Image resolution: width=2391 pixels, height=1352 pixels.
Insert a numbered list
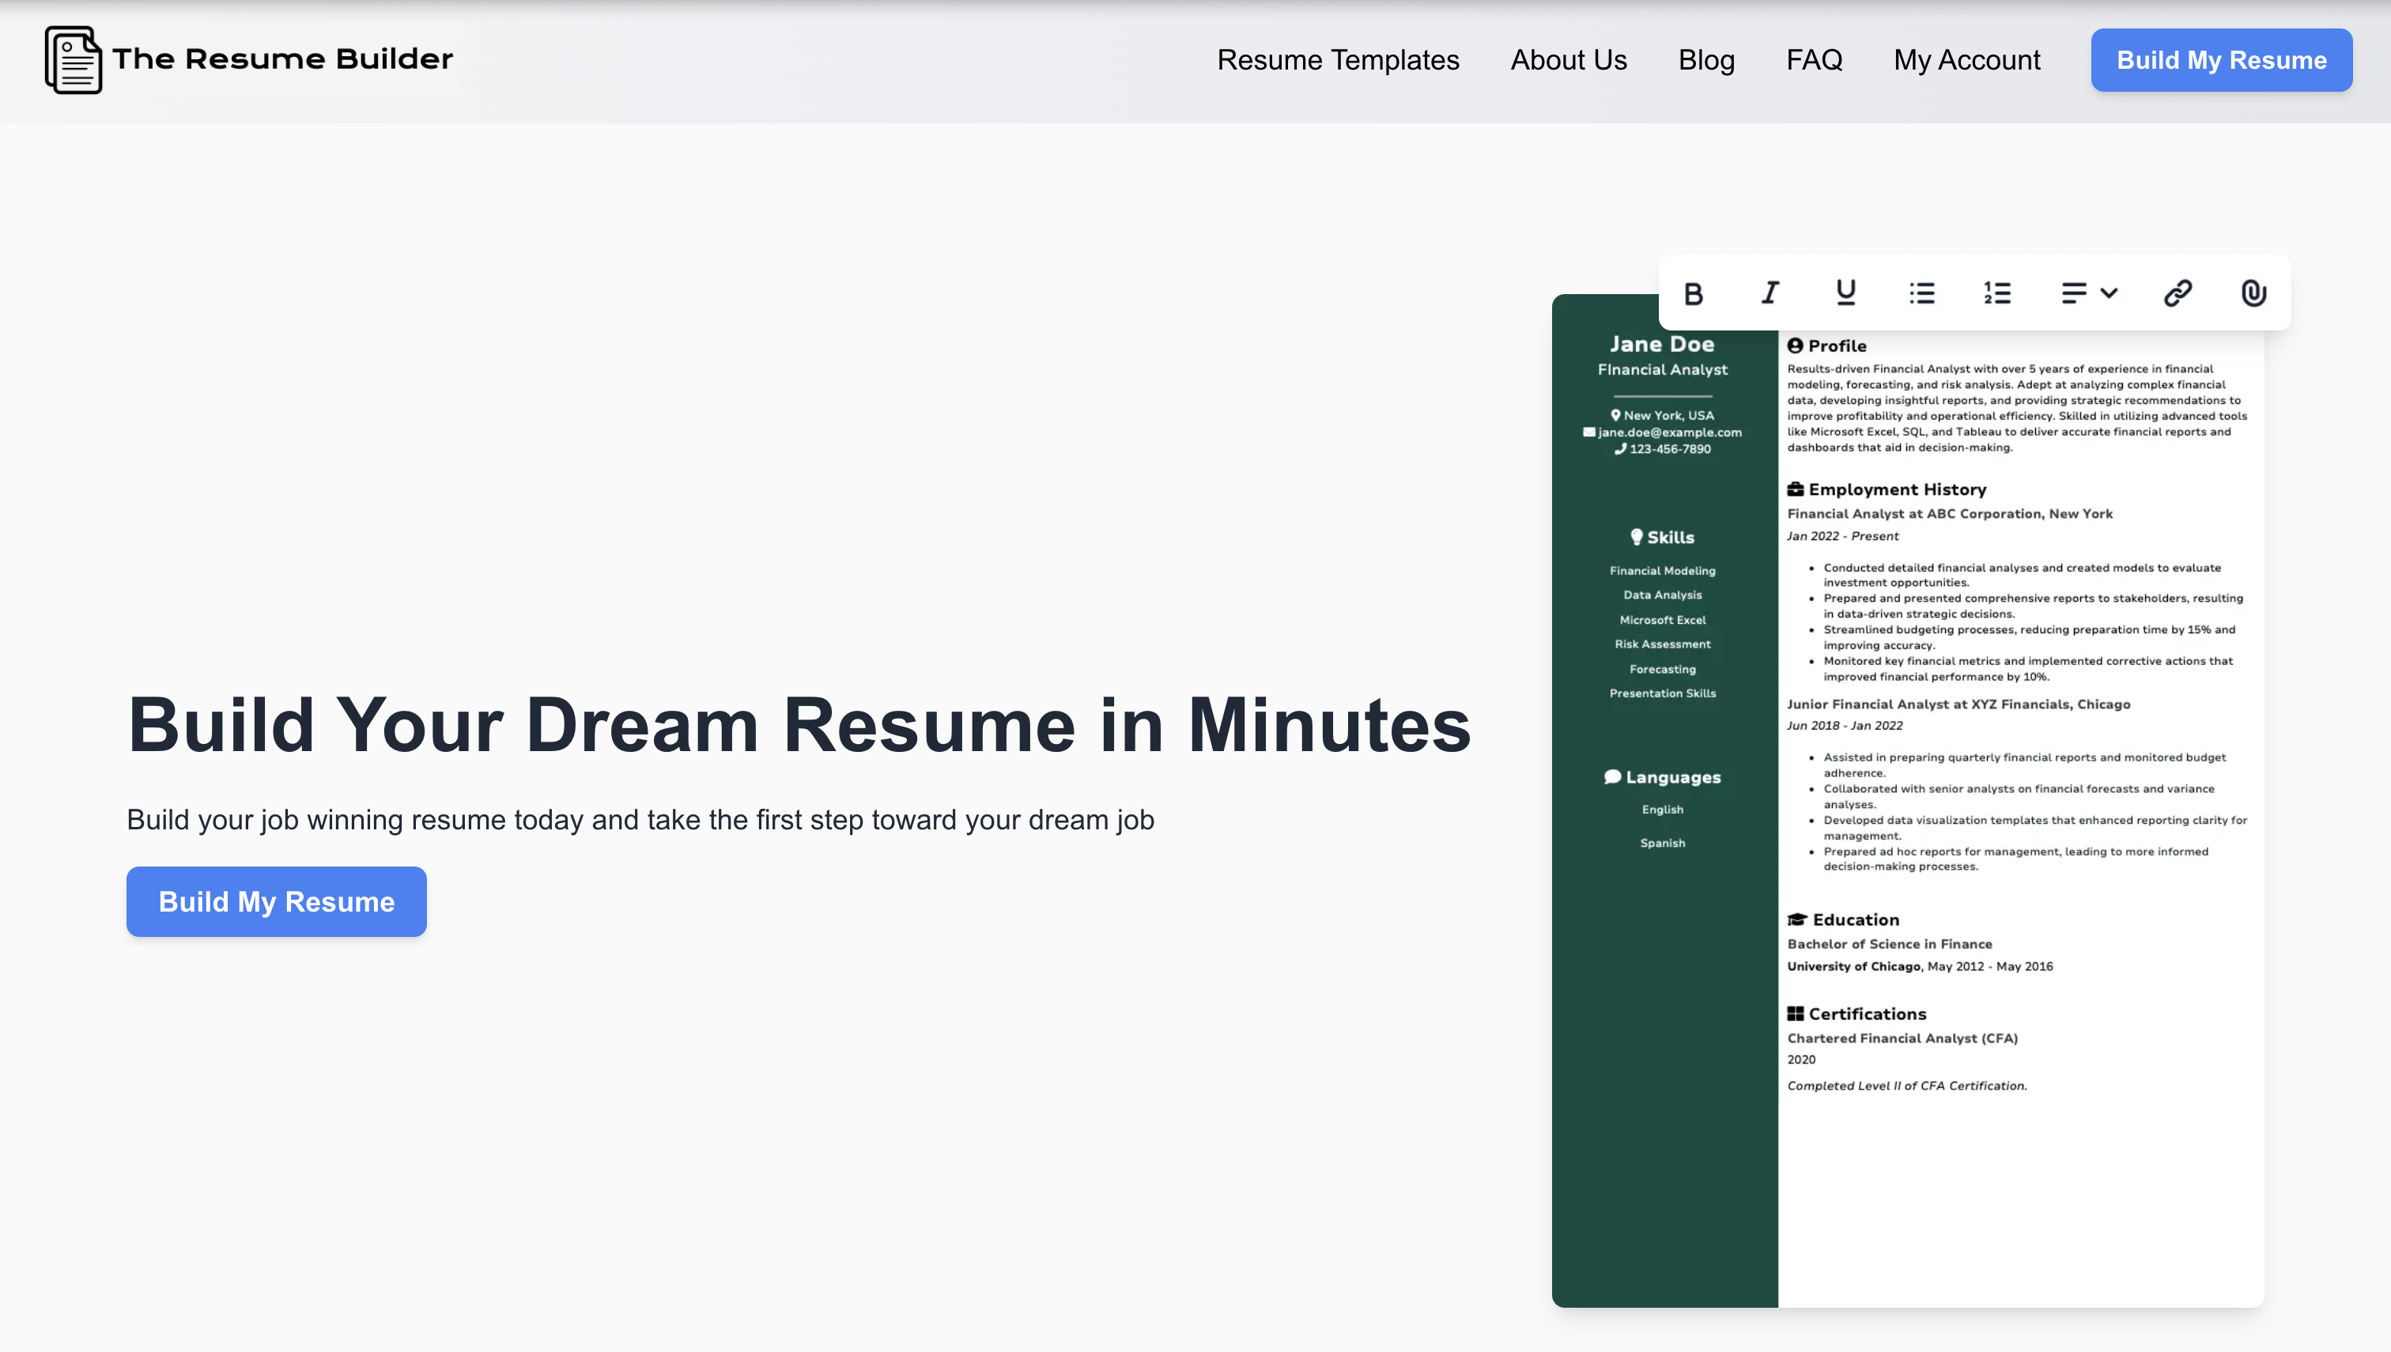(x=1996, y=293)
